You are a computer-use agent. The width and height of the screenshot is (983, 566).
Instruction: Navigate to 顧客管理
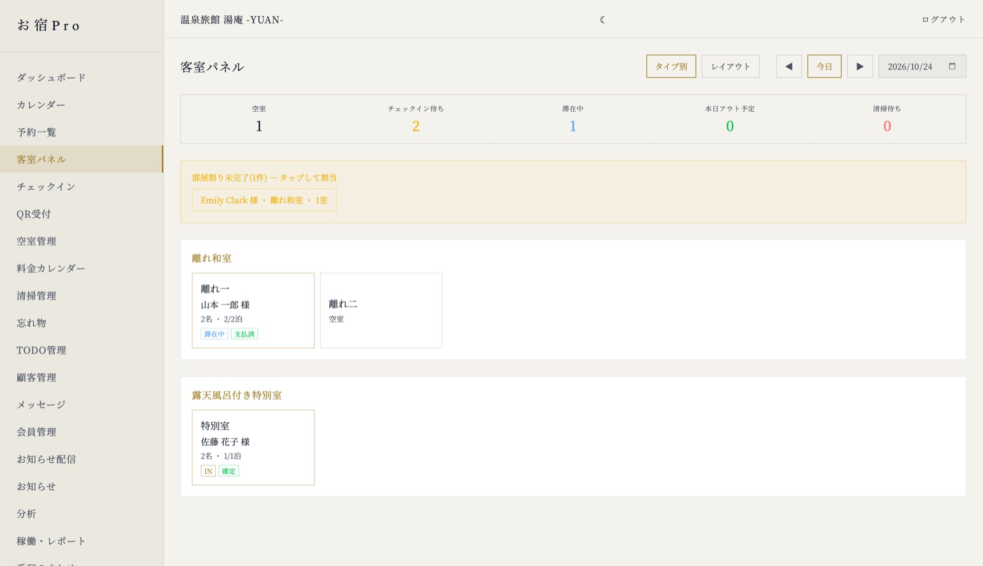(82, 378)
